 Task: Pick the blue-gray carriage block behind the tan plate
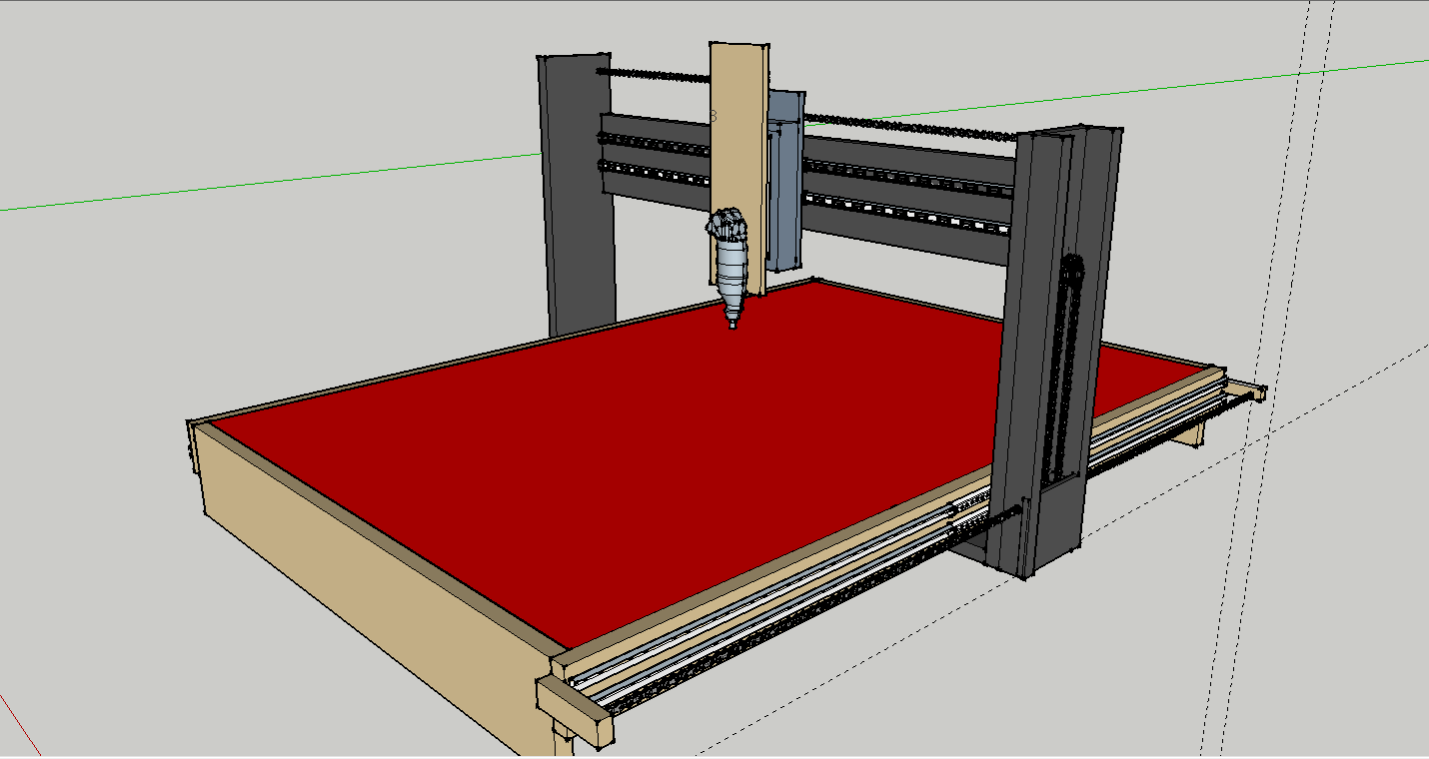point(785,180)
